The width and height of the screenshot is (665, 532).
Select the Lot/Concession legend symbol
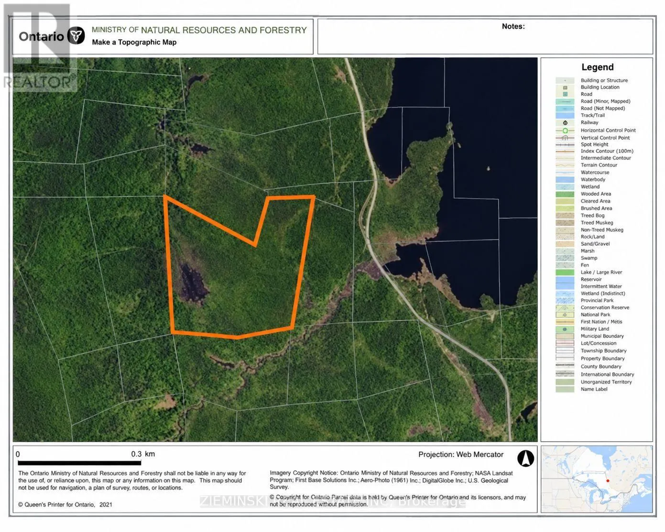click(x=565, y=343)
